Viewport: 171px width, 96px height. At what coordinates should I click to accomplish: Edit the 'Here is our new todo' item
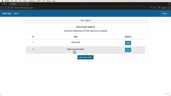point(128,50)
